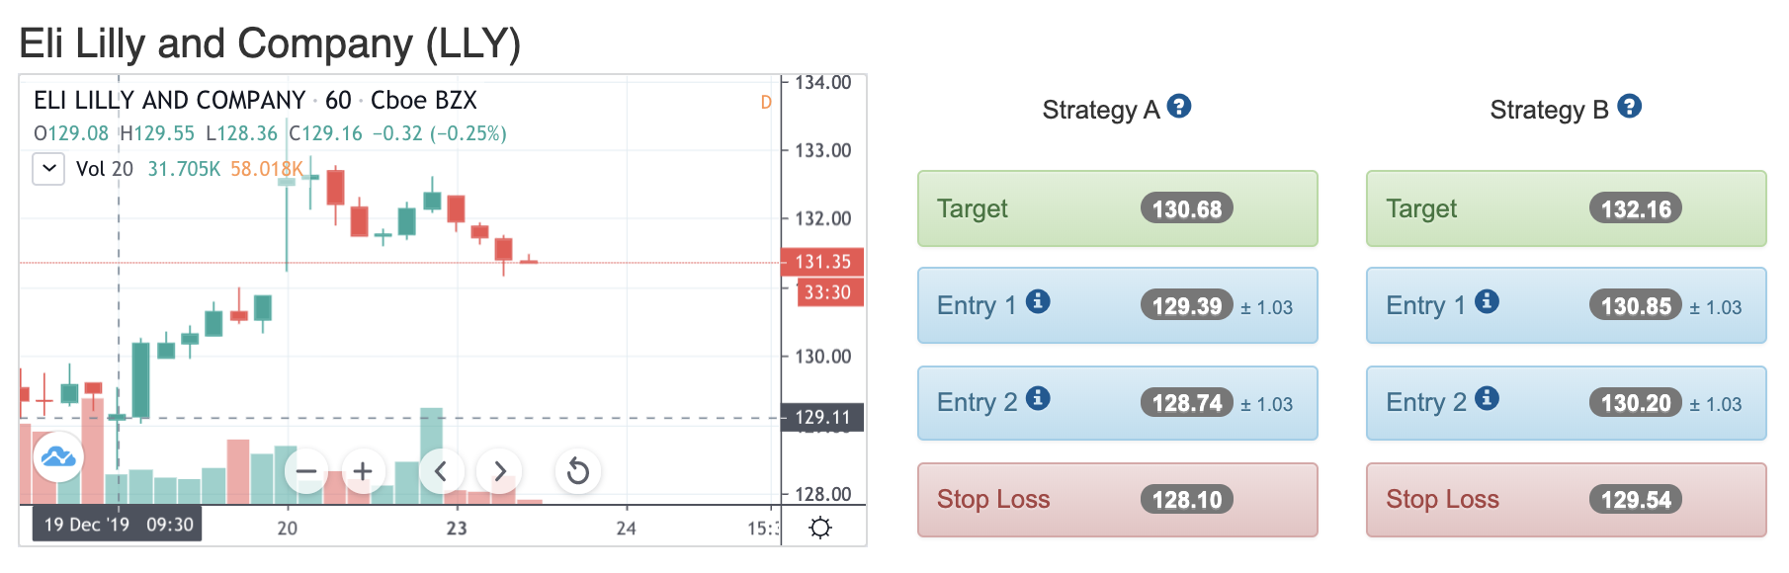Click the 131.35 current price label
1789x573 pixels.
click(x=822, y=262)
